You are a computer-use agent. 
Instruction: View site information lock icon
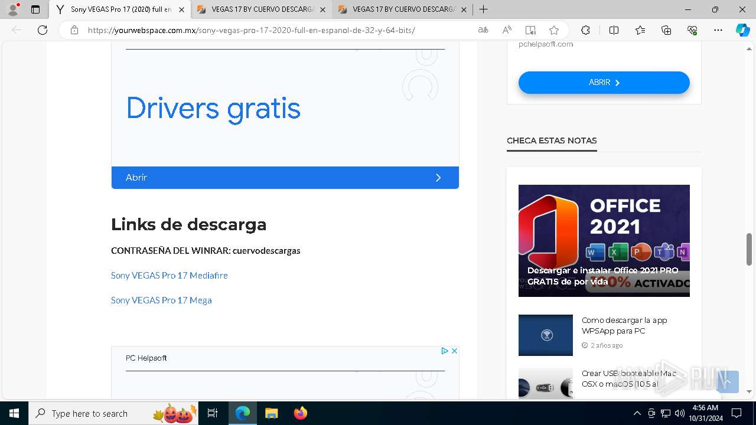pyautogui.click(x=74, y=30)
